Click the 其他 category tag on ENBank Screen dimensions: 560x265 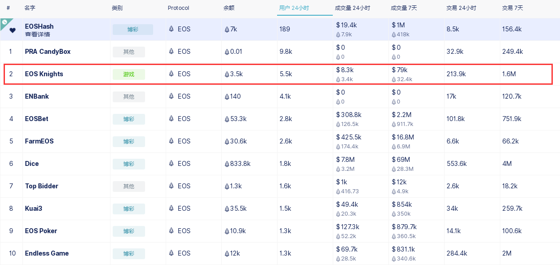click(129, 97)
